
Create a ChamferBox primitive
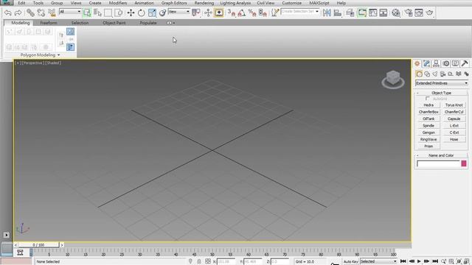click(x=428, y=112)
